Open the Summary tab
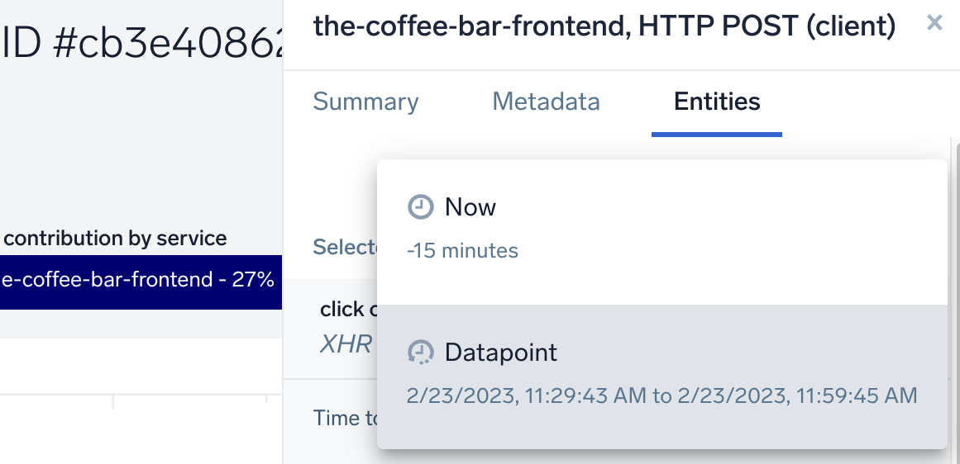The image size is (960, 464). pyautogui.click(x=365, y=102)
